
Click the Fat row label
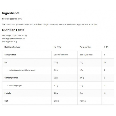[6, 62]
